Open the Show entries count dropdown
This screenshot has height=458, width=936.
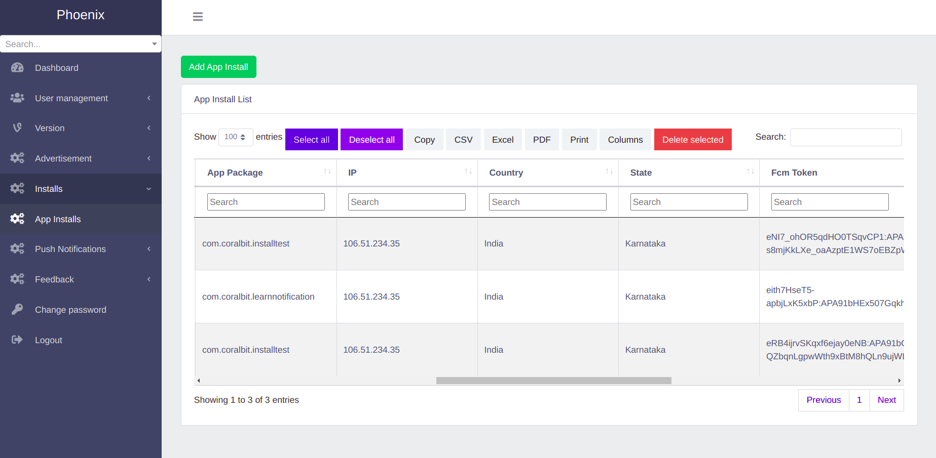click(236, 137)
